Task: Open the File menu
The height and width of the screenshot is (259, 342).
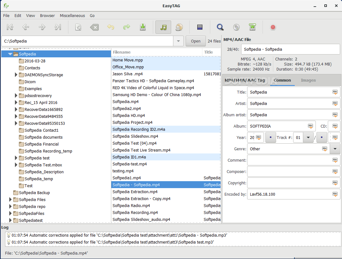Action: pos(6,15)
